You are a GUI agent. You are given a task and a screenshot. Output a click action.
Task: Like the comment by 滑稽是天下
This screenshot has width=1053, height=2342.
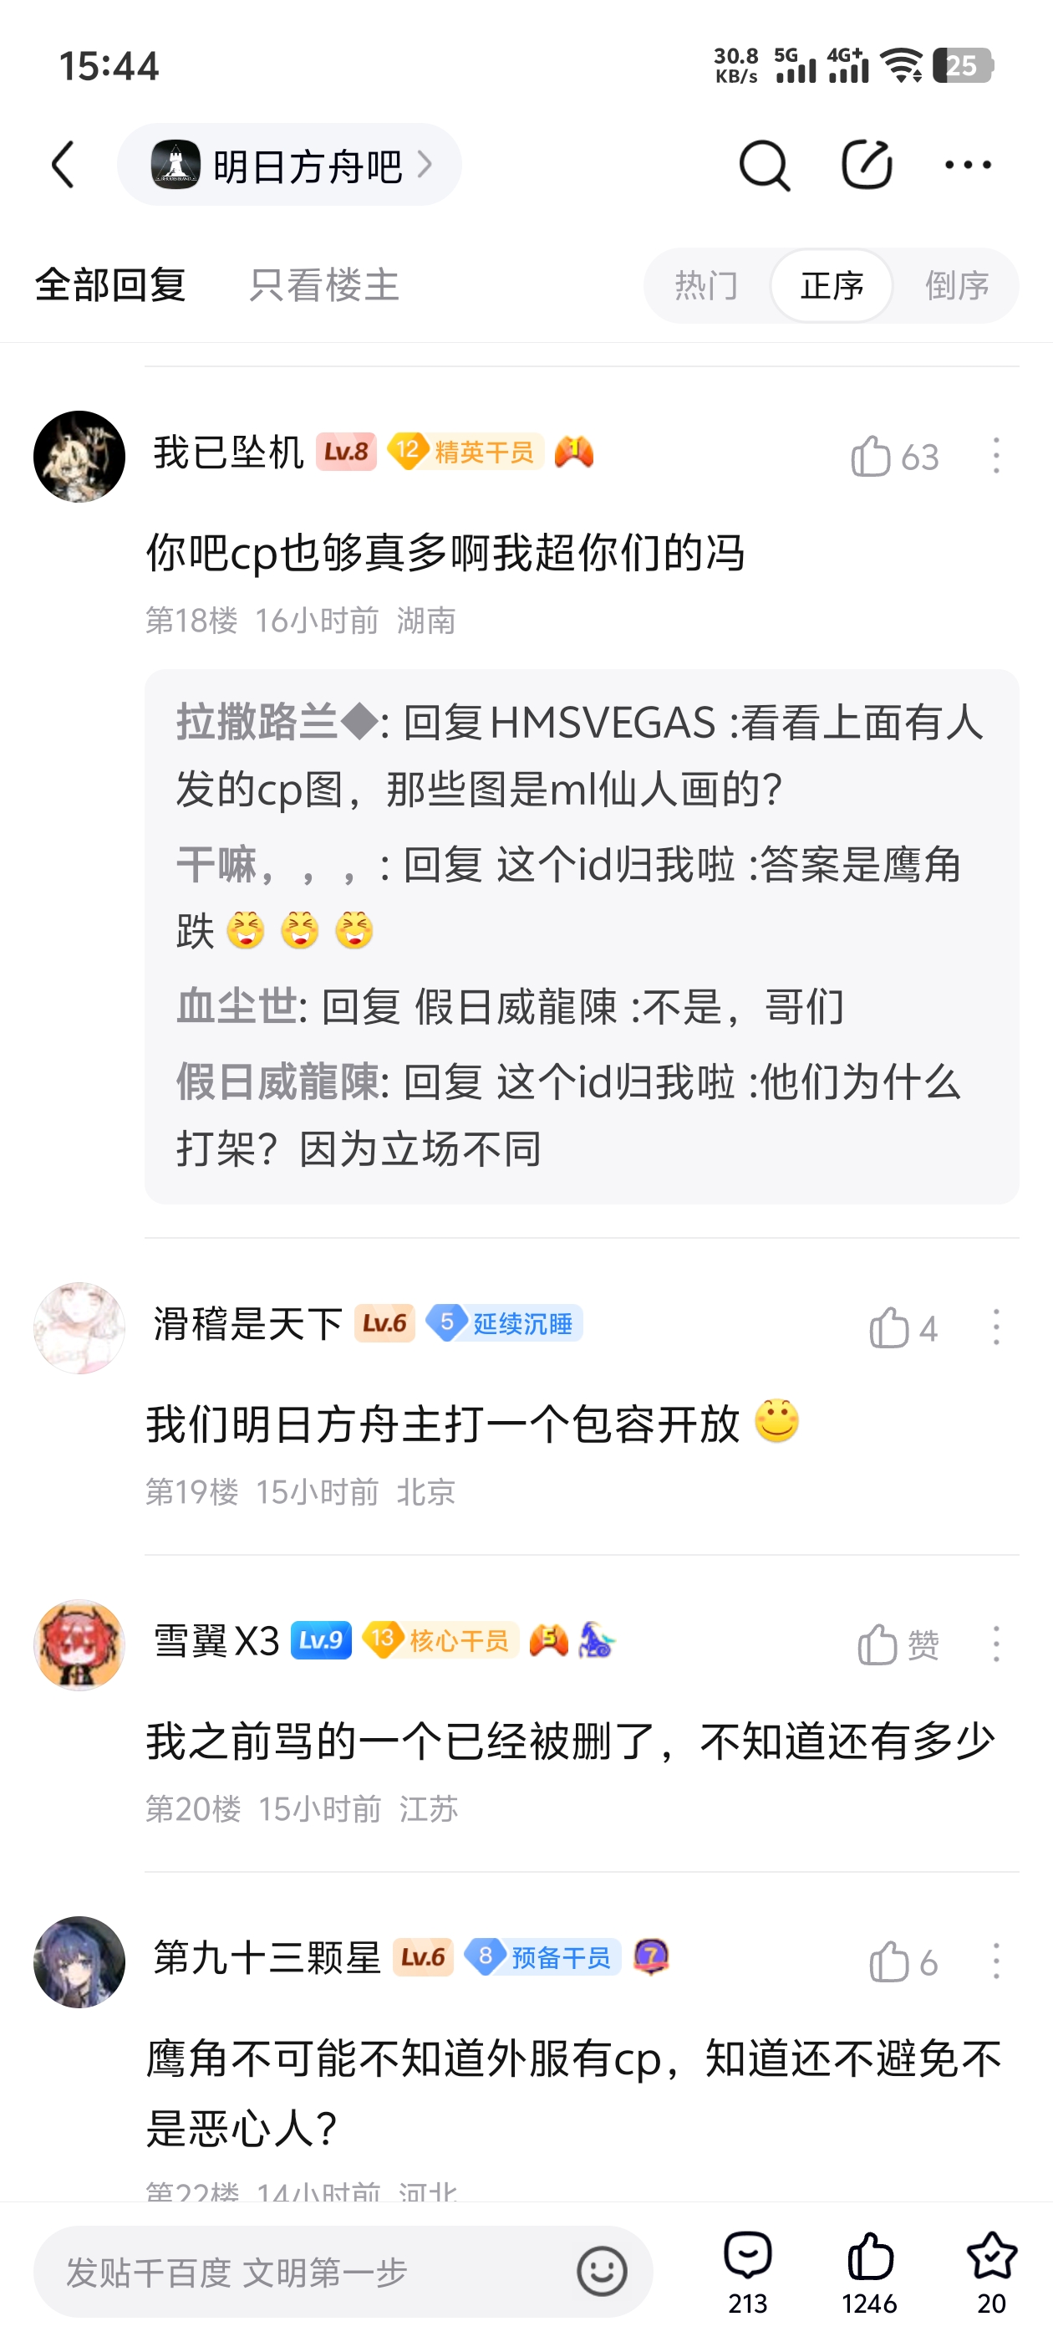click(x=903, y=1327)
